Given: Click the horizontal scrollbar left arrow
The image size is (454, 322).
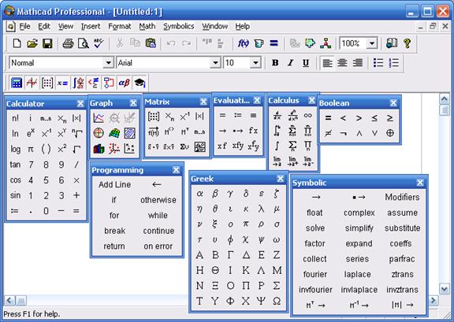Looking at the screenshot, I should tap(9, 300).
